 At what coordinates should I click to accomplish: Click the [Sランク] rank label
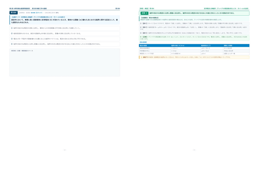point(39,13)
